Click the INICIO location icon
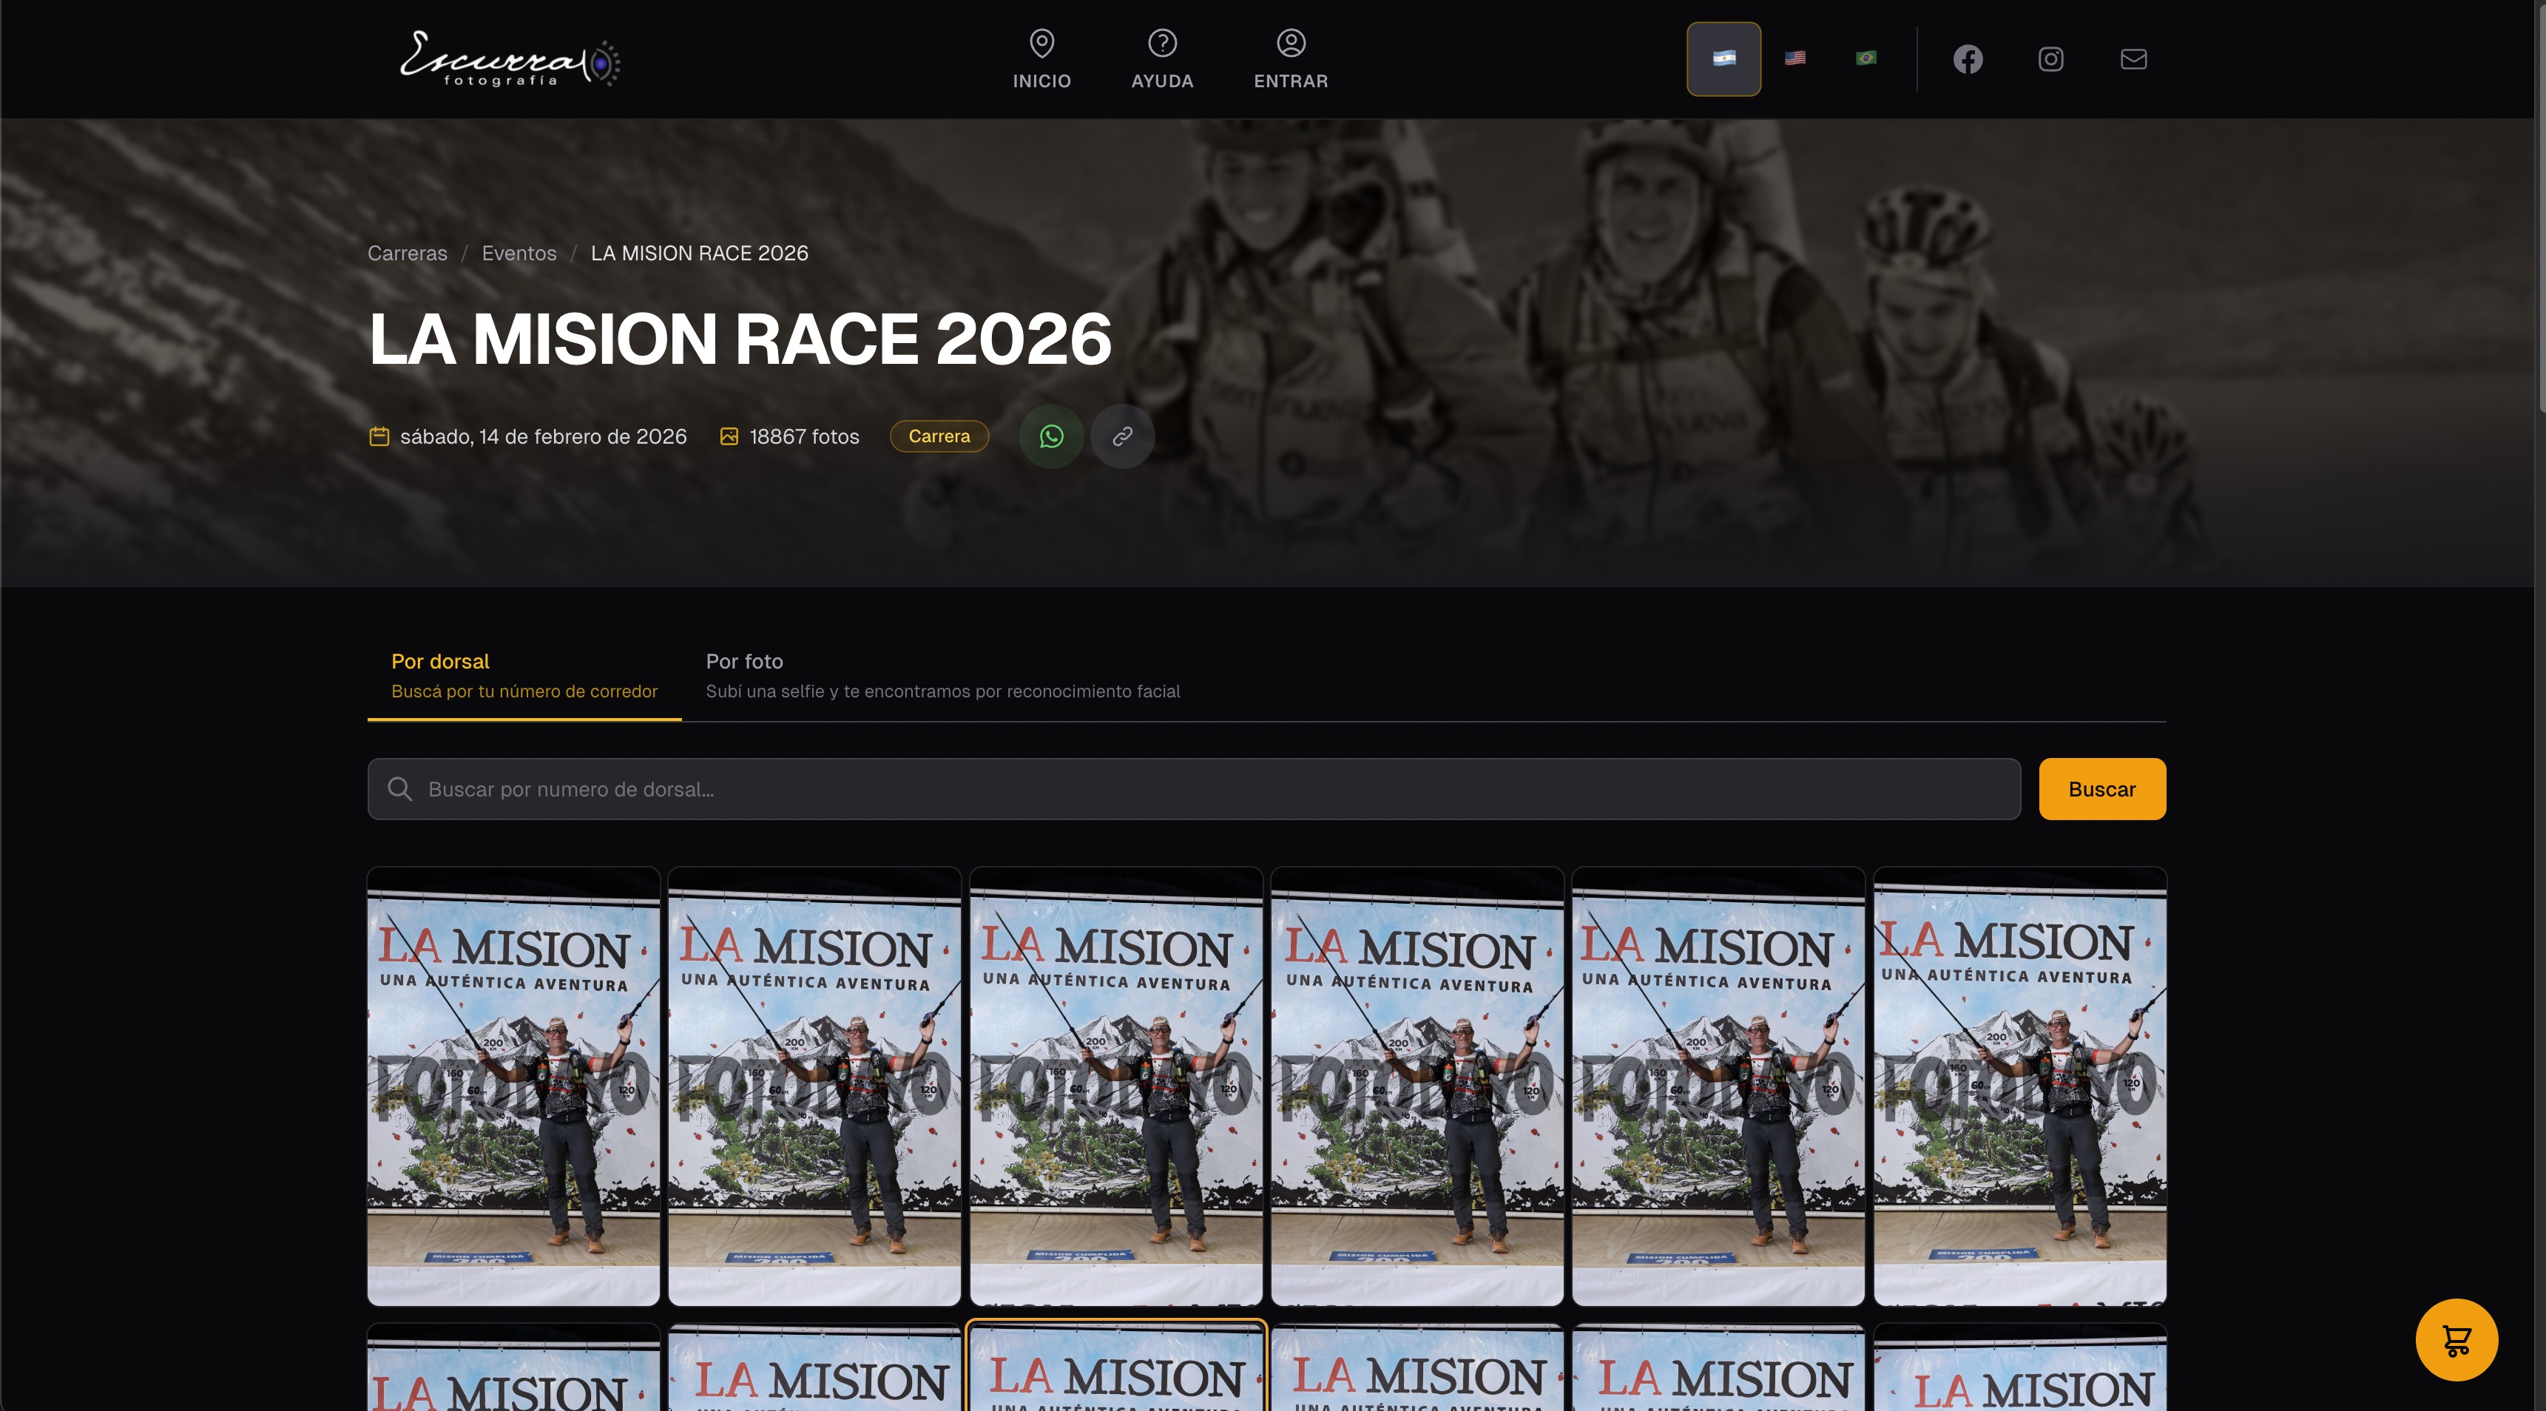The height and width of the screenshot is (1411, 2546). click(x=1041, y=44)
